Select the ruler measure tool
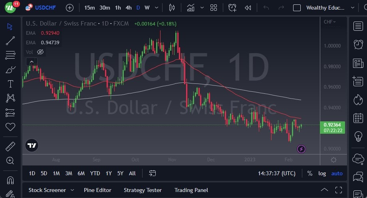 tap(10, 147)
